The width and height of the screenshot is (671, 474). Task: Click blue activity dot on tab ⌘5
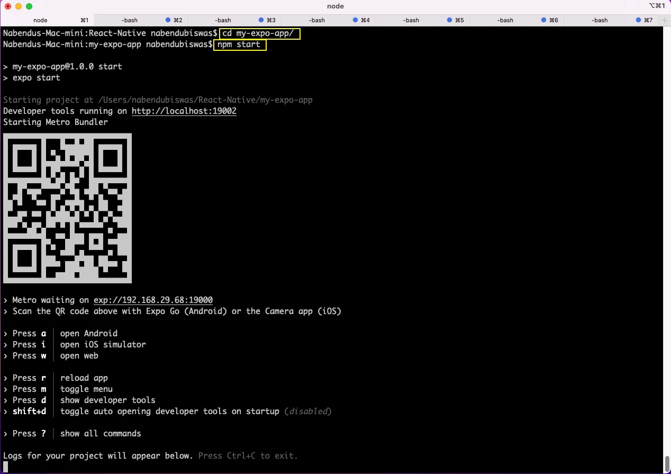tap(450, 20)
